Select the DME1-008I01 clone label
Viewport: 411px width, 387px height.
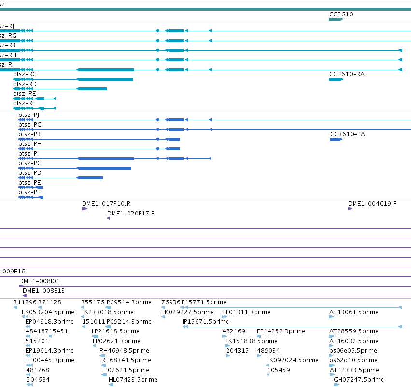pos(40,281)
